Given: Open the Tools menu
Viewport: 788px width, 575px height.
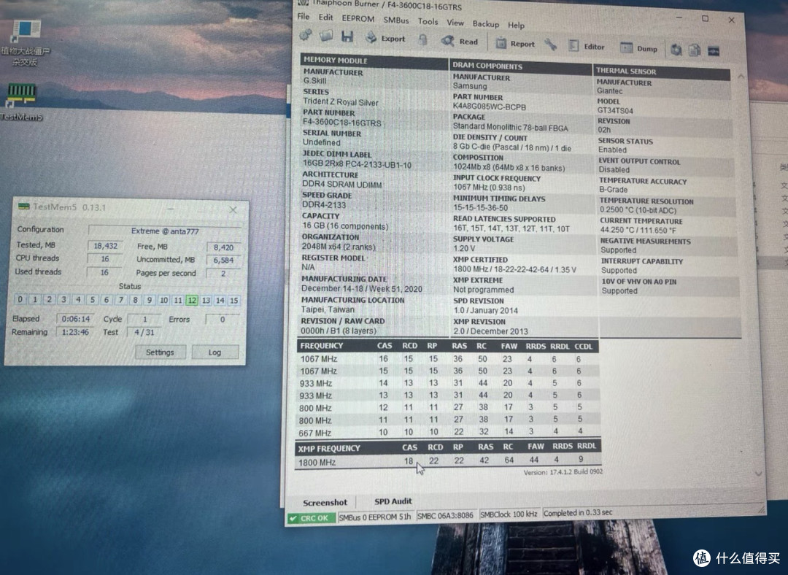Looking at the screenshot, I should pos(428,21).
